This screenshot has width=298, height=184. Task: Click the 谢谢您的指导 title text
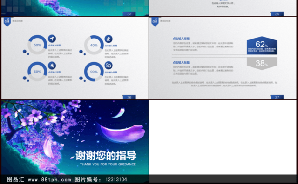pos(106,156)
